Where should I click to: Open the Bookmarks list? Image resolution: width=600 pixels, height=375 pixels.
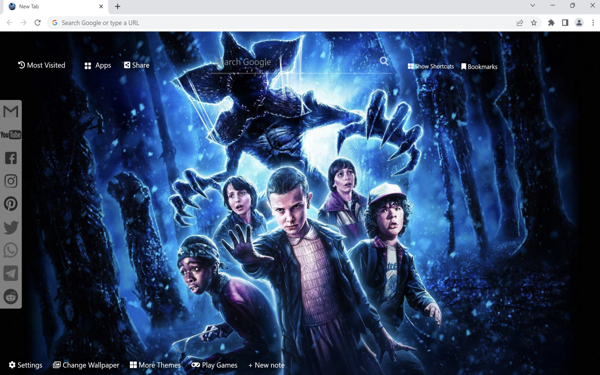coord(479,67)
